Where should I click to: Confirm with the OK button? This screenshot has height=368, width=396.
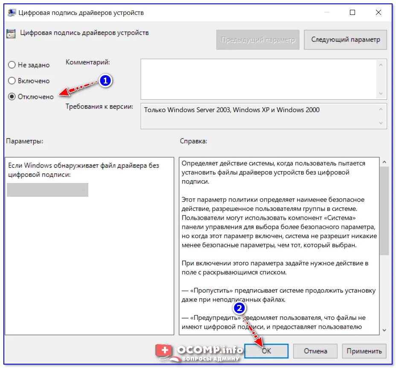point(266,351)
